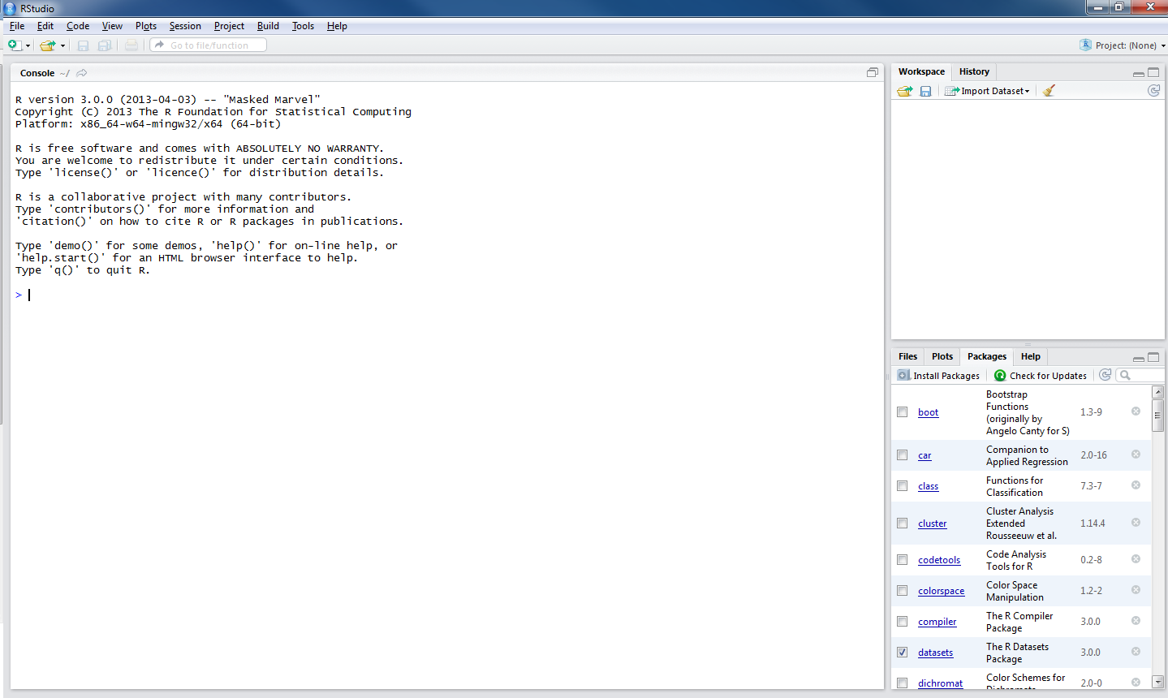Click the New File icon in toolbar
1168x698 pixels.
point(14,45)
